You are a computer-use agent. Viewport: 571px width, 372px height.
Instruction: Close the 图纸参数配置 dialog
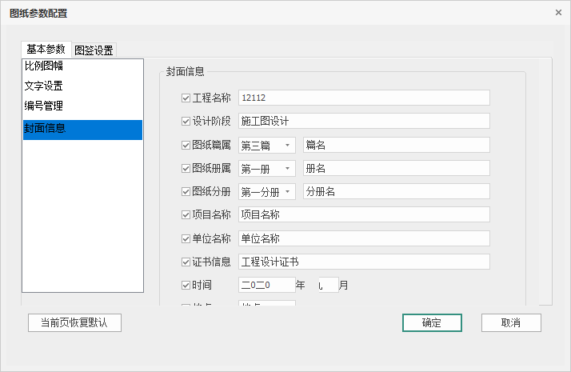click(558, 13)
